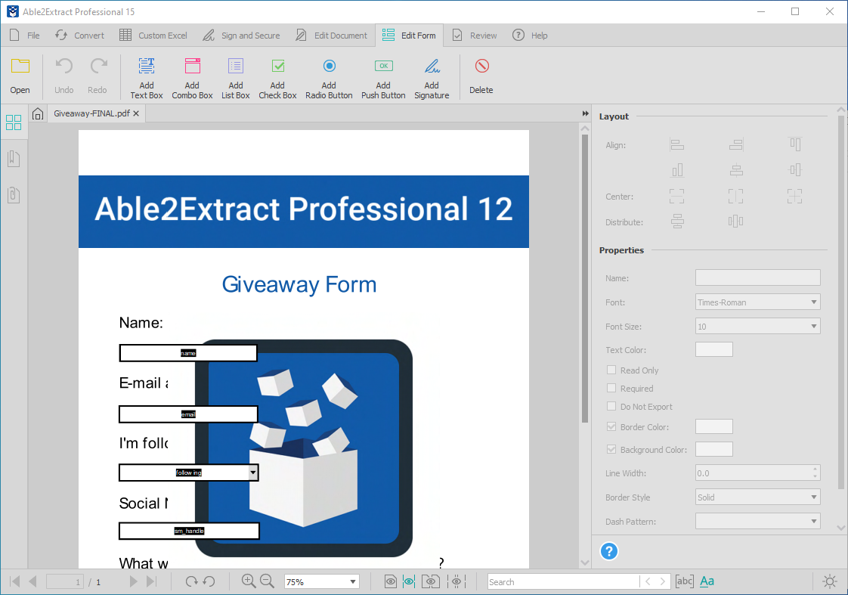Toggle the Do Not Export checkbox
The image size is (848, 595).
(611, 406)
